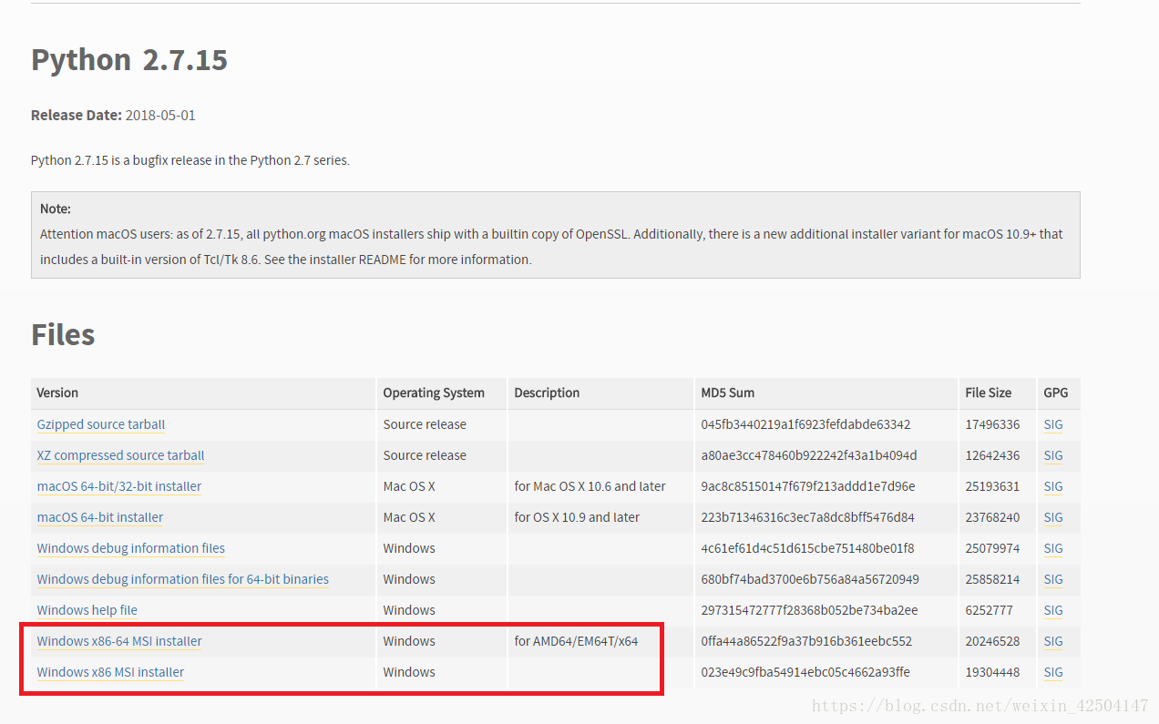Screen dimensions: 1159x724
Task: Download the XZ compressed source tarball
Action: click(x=120, y=455)
